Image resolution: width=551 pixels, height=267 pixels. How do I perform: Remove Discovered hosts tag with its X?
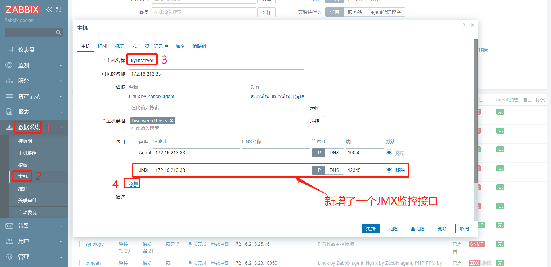point(172,121)
